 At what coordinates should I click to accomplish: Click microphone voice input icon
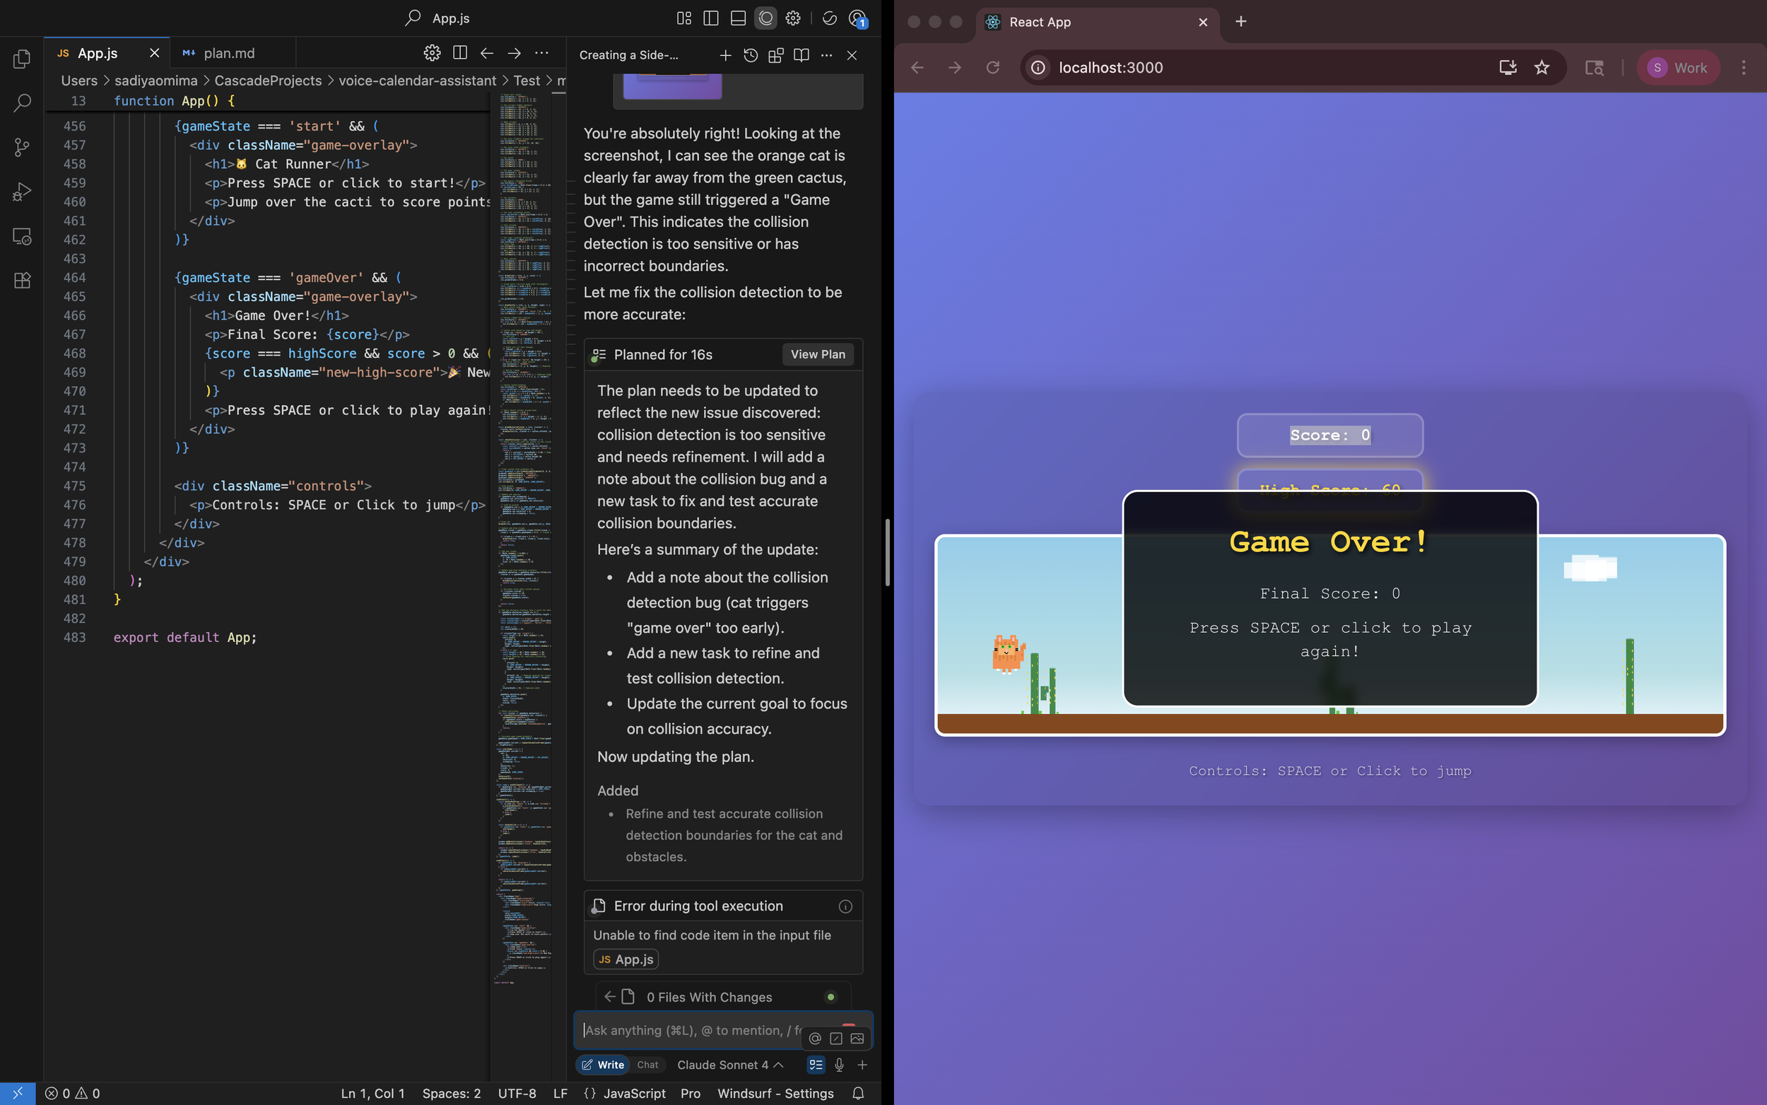coord(839,1065)
